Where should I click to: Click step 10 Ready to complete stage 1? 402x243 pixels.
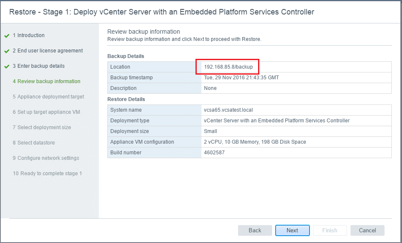[x=47, y=174]
